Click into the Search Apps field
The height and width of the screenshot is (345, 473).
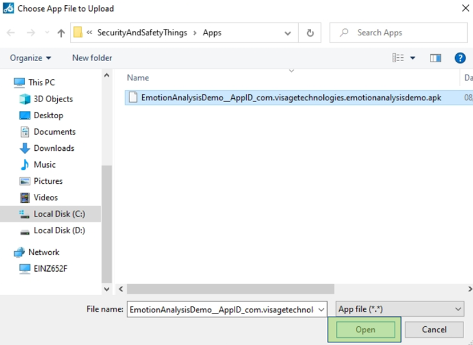click(x=398, y=33)
